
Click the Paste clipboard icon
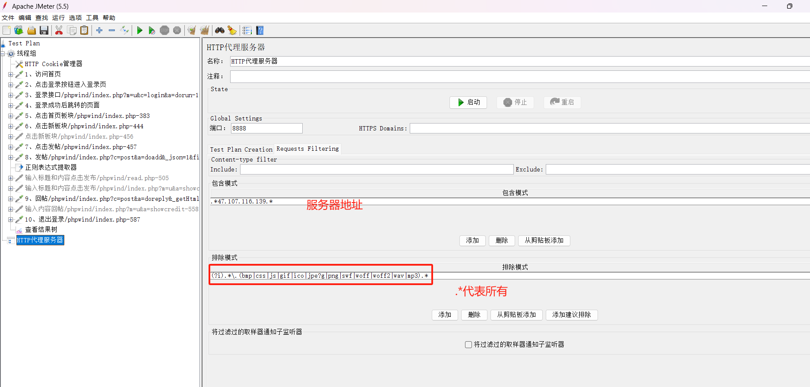click(x=85, y=30)
